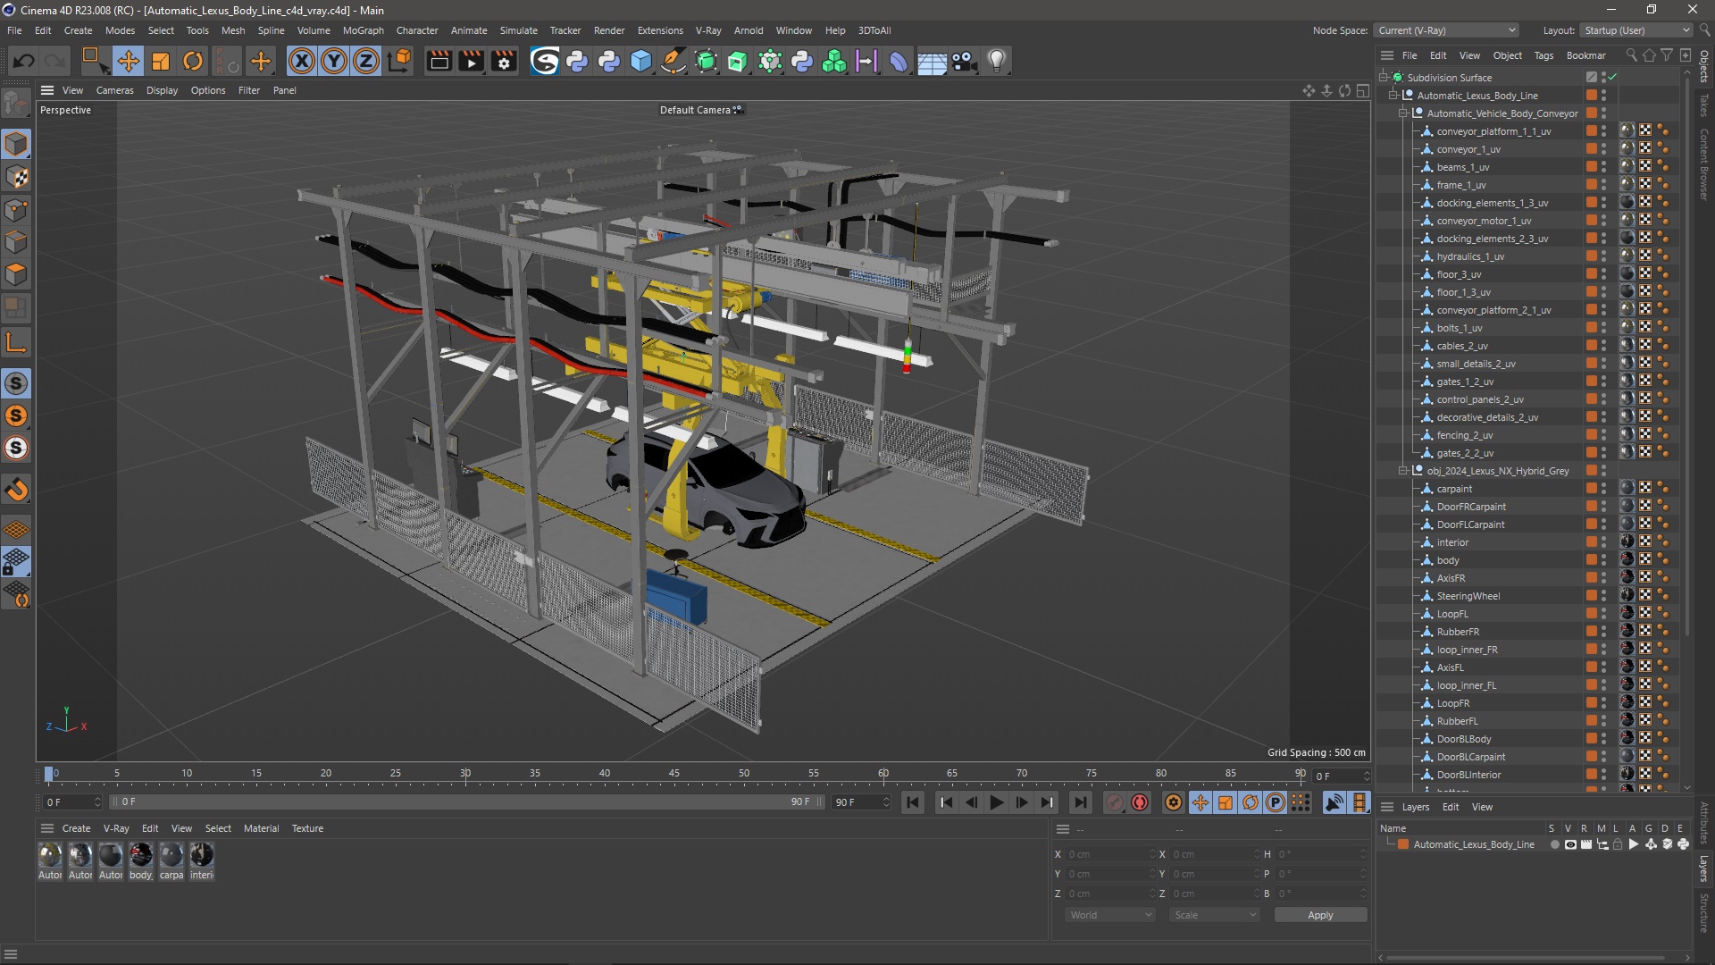Open the Content Browser side tab
Screen dimensions: 1715x965
[1704, 164]
